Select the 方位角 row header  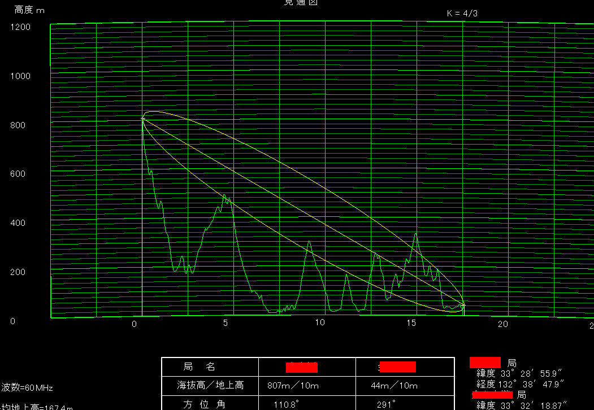(x=200, y=404)
